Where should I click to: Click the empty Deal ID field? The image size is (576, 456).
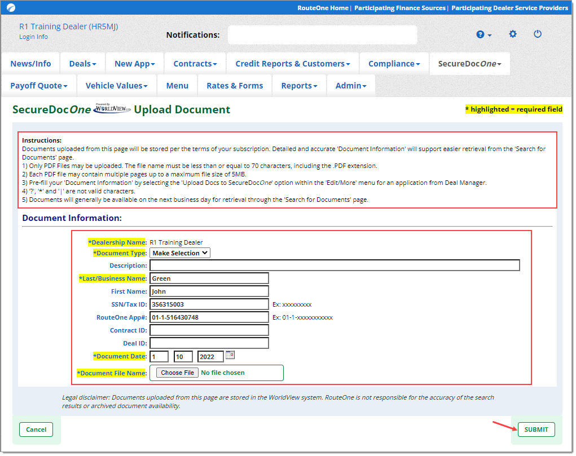click(209, 343)
